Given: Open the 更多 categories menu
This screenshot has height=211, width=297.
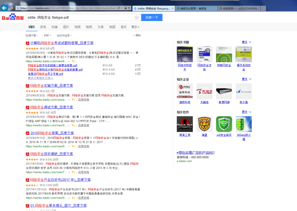Looking at the screenshot, I should 135,27.
